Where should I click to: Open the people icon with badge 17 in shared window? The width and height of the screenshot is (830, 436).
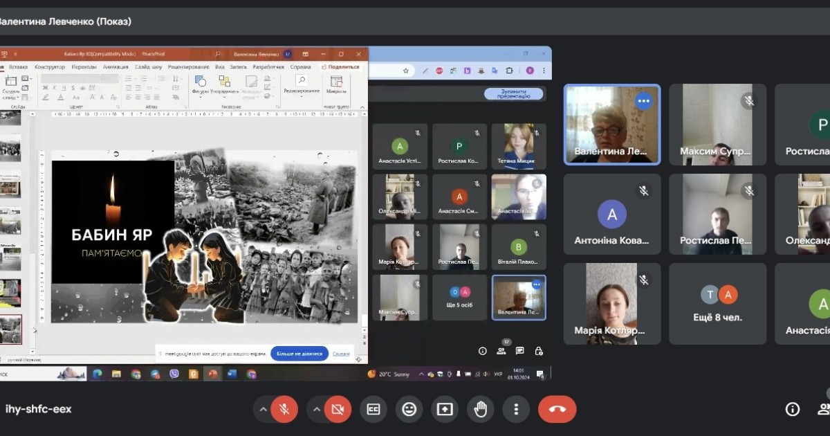click(501, 349)
